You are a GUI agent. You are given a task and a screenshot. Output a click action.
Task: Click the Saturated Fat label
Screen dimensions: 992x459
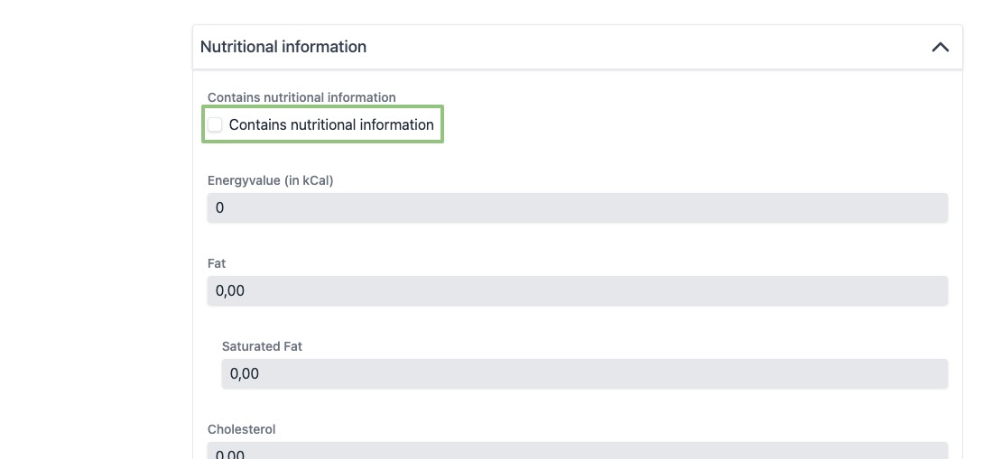[x=262, y=346]
